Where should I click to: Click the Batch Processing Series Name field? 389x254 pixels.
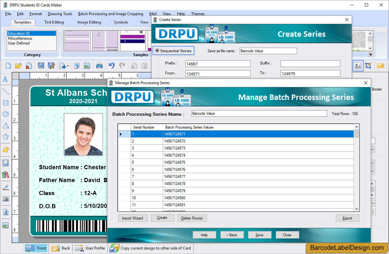(259, 113)
